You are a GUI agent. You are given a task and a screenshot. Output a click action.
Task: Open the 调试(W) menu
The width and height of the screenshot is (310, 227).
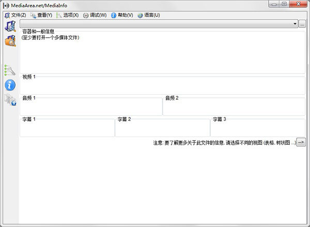pos(95,15)
